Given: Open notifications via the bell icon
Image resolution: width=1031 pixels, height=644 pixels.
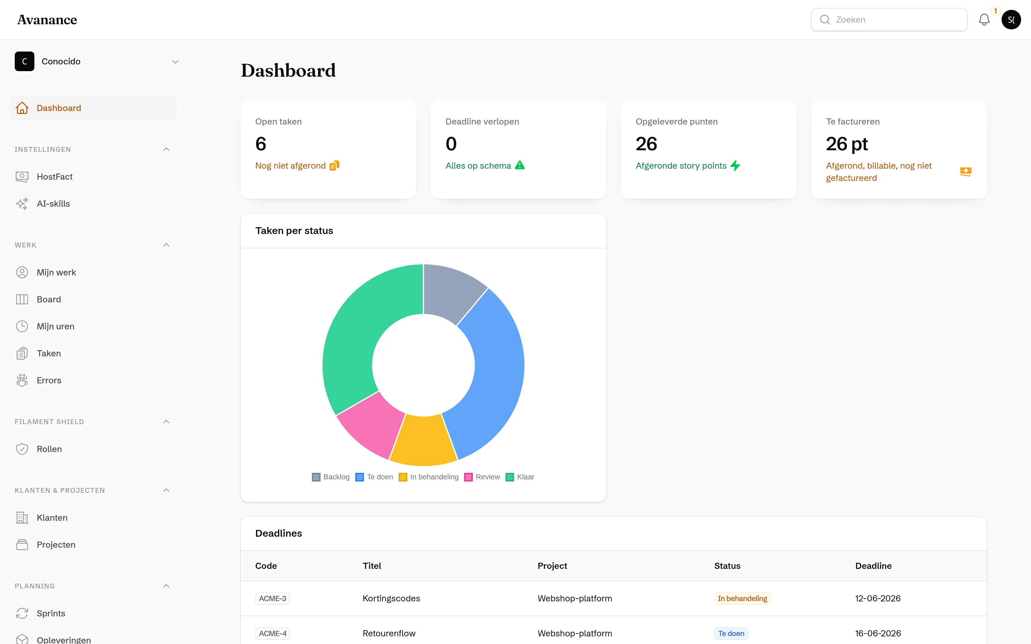Looking at the screenshot, I should click(984, 20).
